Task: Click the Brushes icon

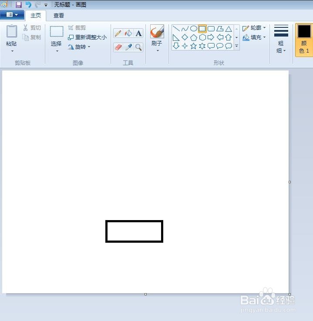Action: click(x=157, y=31)
